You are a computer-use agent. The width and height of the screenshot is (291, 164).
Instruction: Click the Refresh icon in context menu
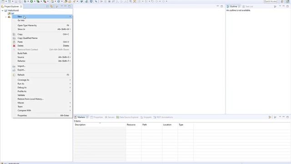14,75
